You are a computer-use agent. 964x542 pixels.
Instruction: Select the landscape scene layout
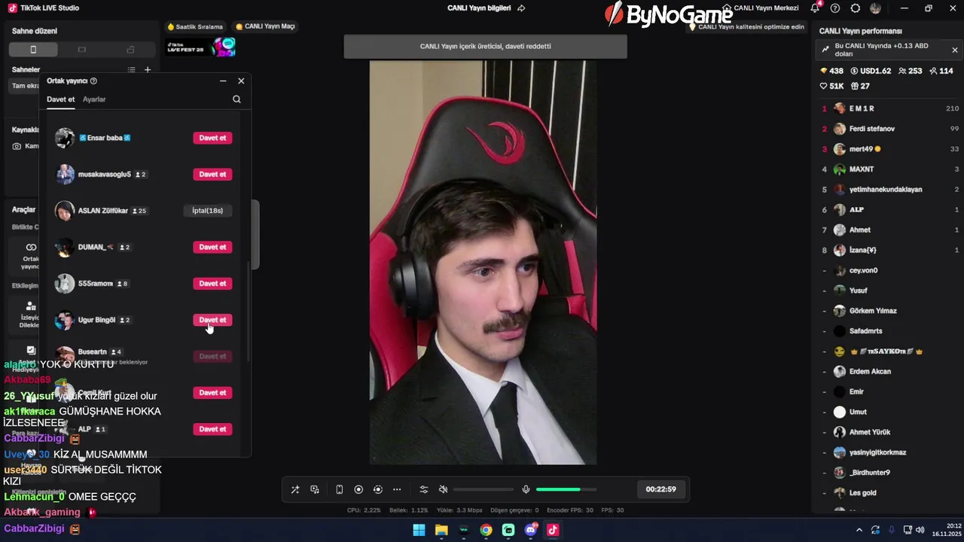(x=81, y=50)
